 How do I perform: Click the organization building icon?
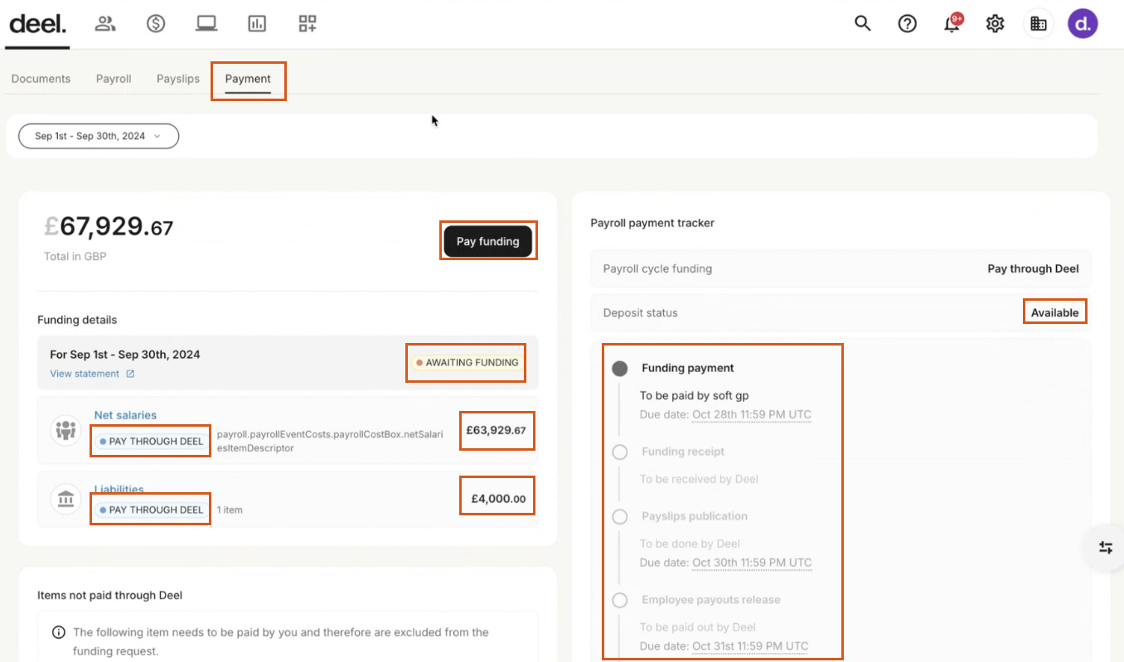pos(1039,23)
